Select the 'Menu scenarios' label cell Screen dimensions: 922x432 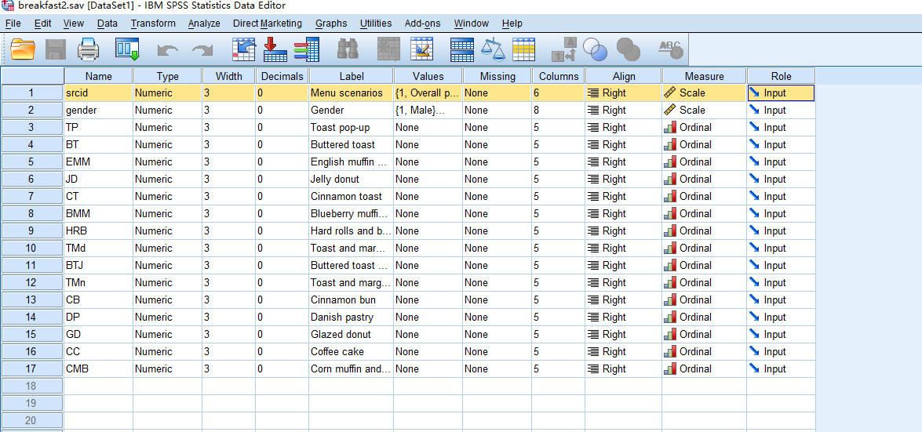(352, 93)
